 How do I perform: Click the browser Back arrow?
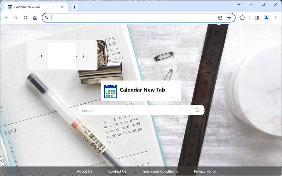(6, 18)
